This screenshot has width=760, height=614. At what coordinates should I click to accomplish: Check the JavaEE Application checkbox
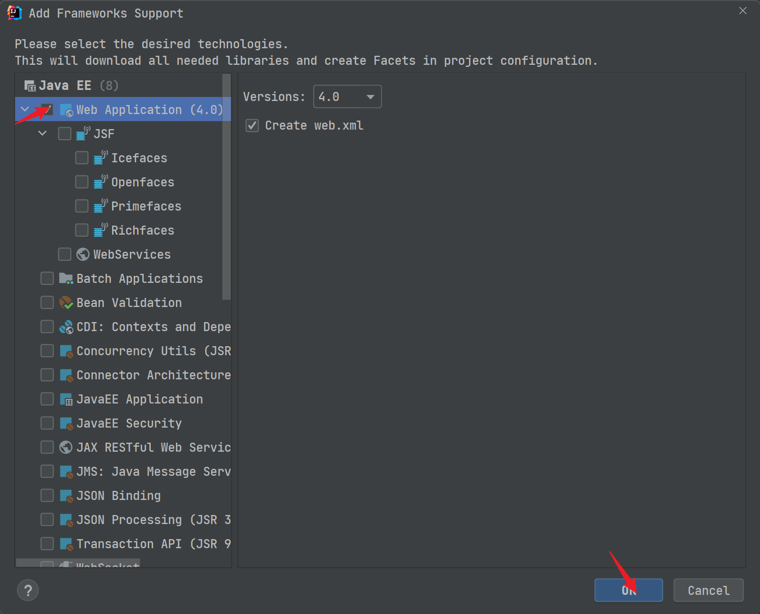[x=47, y=399]
